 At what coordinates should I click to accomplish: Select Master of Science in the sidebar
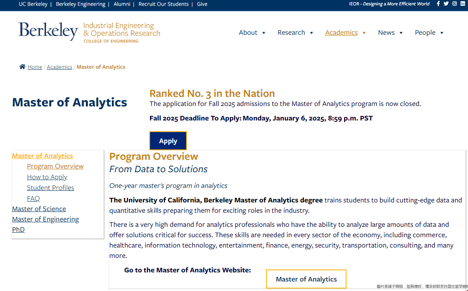(x=39, y=209)
